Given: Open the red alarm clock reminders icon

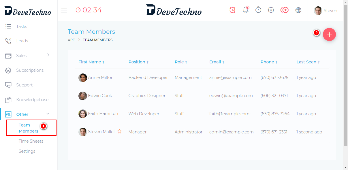Looking at the screenshot, I should (x=232, y=10).
